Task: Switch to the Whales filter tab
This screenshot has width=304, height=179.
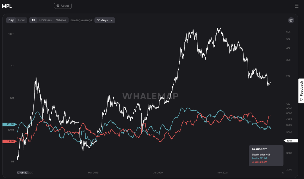Action: pos(61,20)
